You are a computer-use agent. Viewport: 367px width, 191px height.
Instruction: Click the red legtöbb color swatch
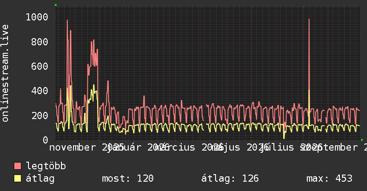17,166
